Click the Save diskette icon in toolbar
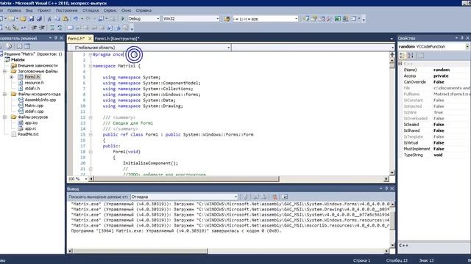The image size is (471, 264). tap(31, 18)
